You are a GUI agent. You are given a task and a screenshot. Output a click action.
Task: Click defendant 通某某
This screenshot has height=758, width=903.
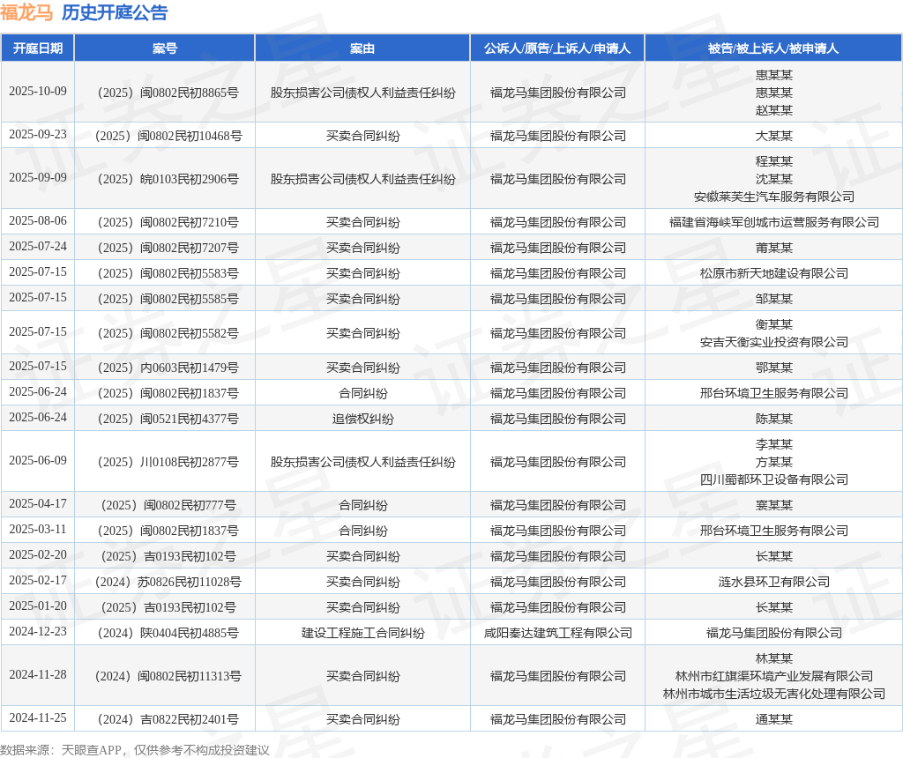774,719
